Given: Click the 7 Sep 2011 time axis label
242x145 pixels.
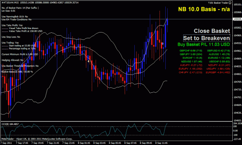Looking at the screenshot, I should 6,143.
